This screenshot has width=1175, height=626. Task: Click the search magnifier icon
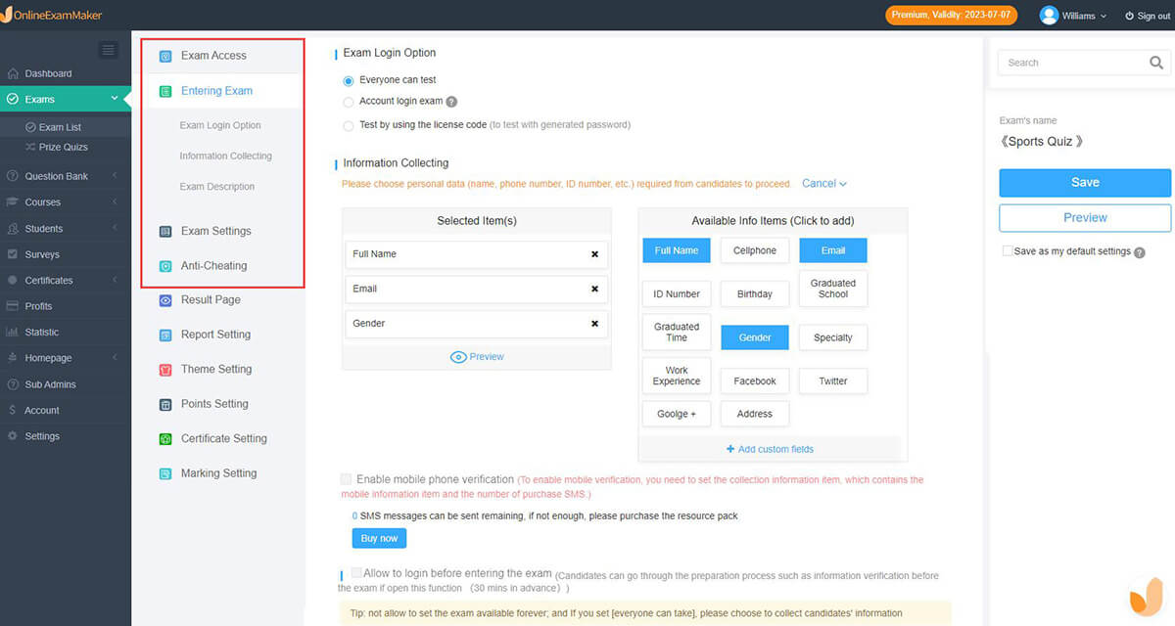click(1156, 62)
